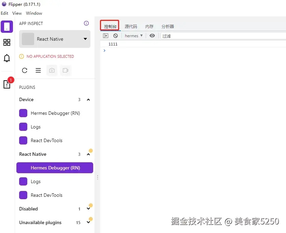This screenshot has width=286, height=233.
Task: Open the hamburger menu icon
Action: coord(38,70)
